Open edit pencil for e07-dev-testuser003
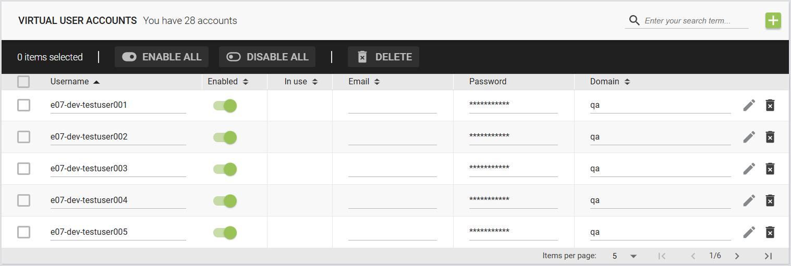 coord(749,169)
